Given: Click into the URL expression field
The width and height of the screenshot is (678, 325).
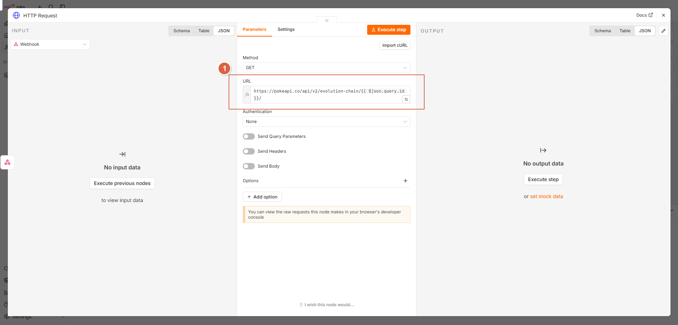Looking at the screenshot, I should 326,95.
